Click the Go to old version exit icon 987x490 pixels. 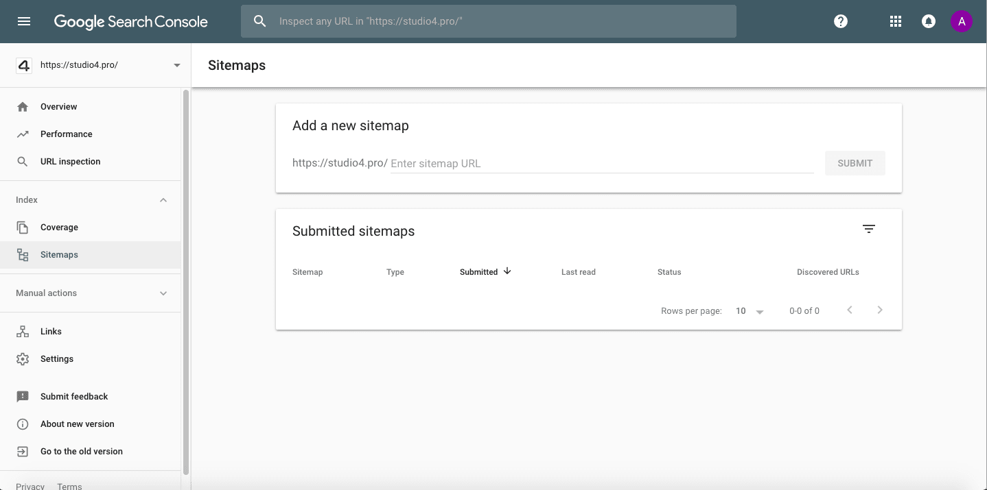coord(23,452)
